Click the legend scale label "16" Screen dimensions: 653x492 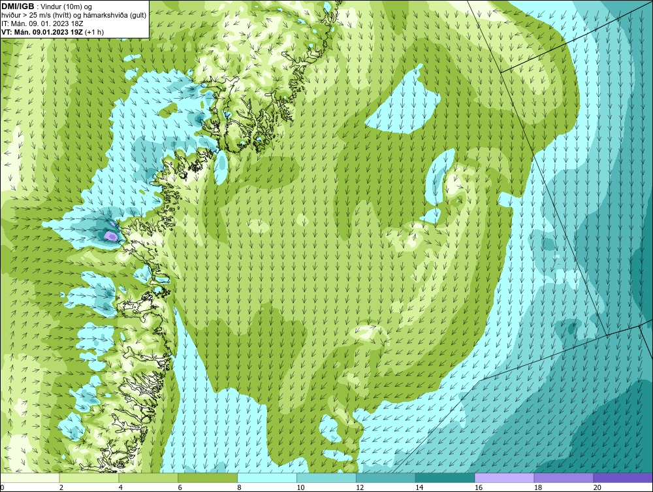479,487
